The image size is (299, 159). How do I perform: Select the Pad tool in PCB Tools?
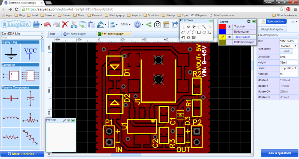[188, 27]
